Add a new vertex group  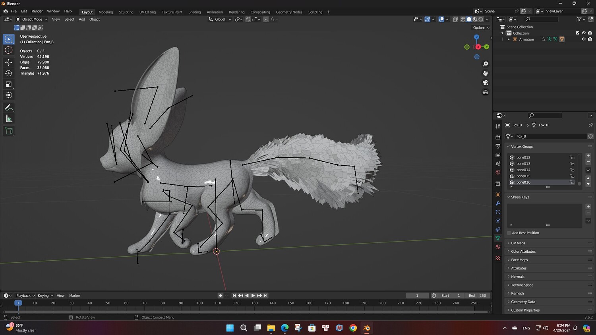pos(588,156)
